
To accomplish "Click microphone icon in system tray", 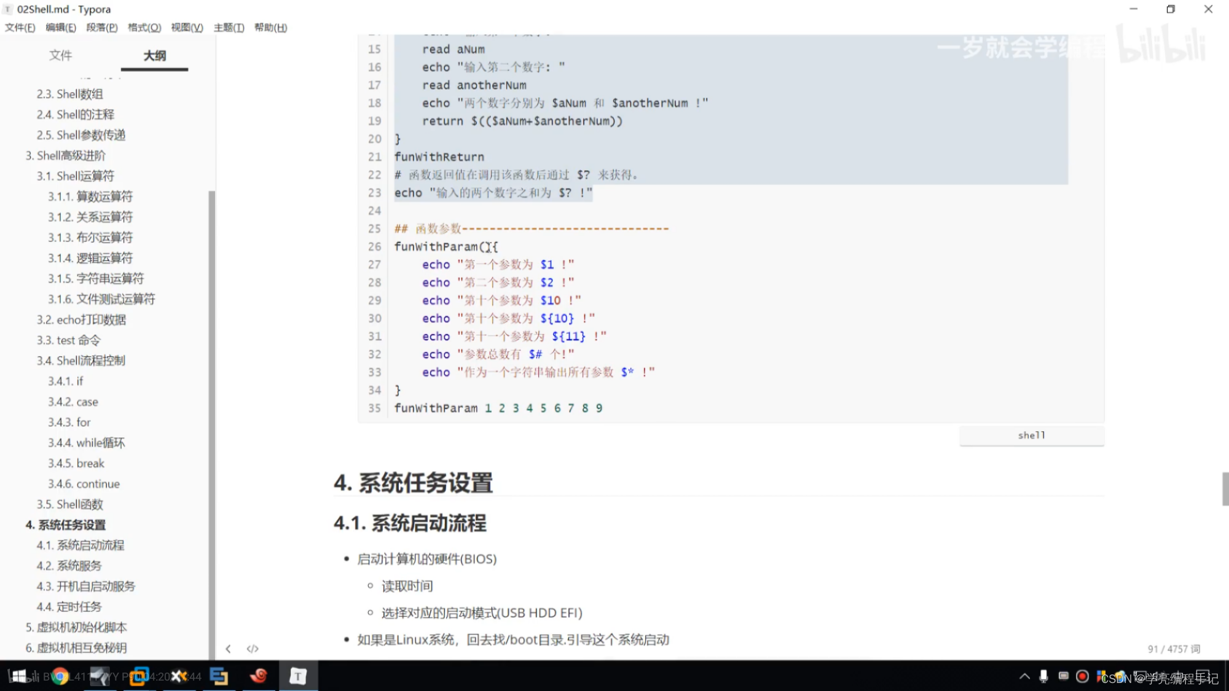I will pos(1043,676).
